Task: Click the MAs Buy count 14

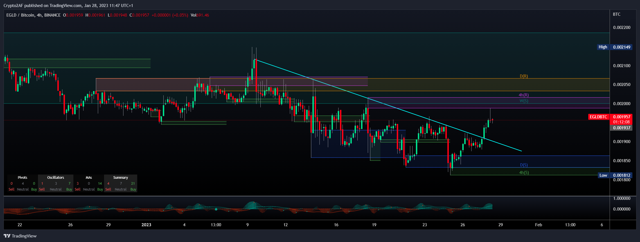Action: (100, 183)
